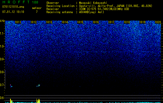This screenshot has height=103, width=163.
Task: Click the yellow signal-level peak after 1012
Action: click(x=38, y=101)
